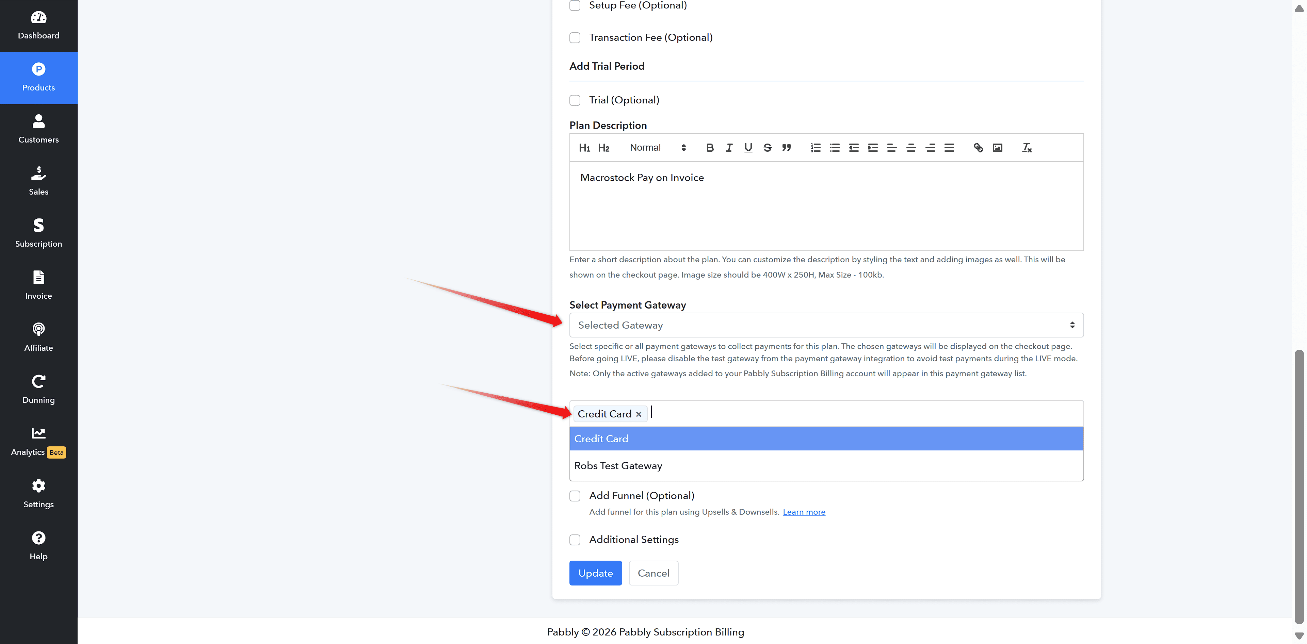Toggle bold formatting
This screenshot has height=644, width=1307.
pyautogui.click(x=710, y=148)
